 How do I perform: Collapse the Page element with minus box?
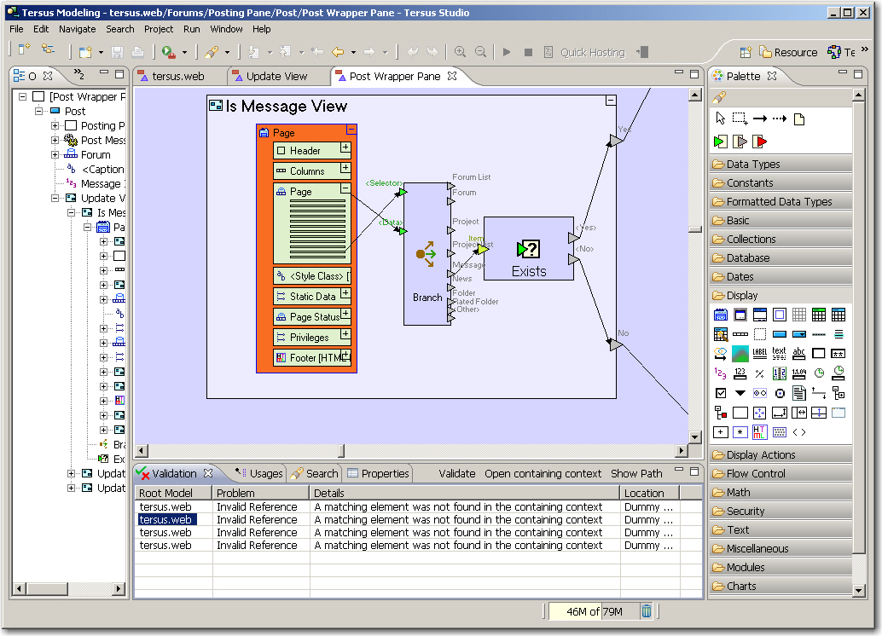(x=351, y=130)
